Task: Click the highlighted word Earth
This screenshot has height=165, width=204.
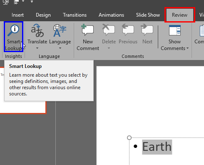Action: point(157,147)
